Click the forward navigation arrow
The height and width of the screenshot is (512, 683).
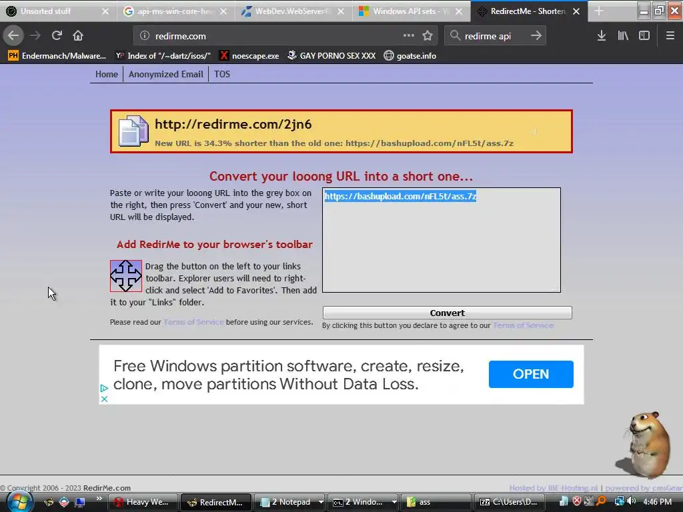[35, 35]
